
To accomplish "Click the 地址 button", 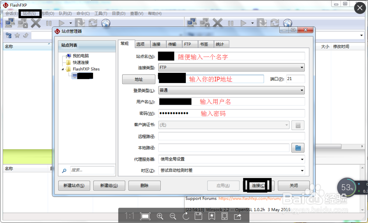I will click(138, 79).
